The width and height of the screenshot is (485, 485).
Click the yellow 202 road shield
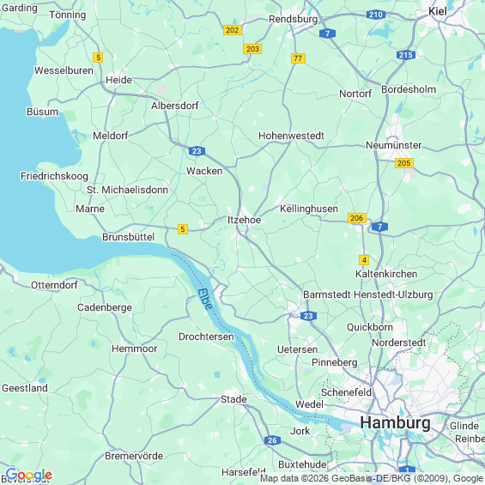pos(233,30)
